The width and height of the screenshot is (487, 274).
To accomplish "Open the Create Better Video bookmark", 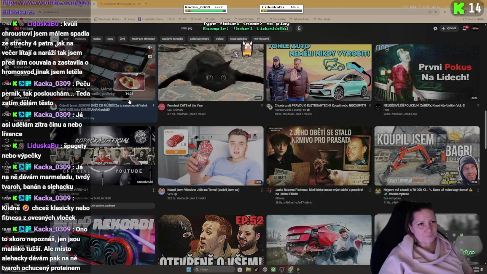I will click(151, 19).
